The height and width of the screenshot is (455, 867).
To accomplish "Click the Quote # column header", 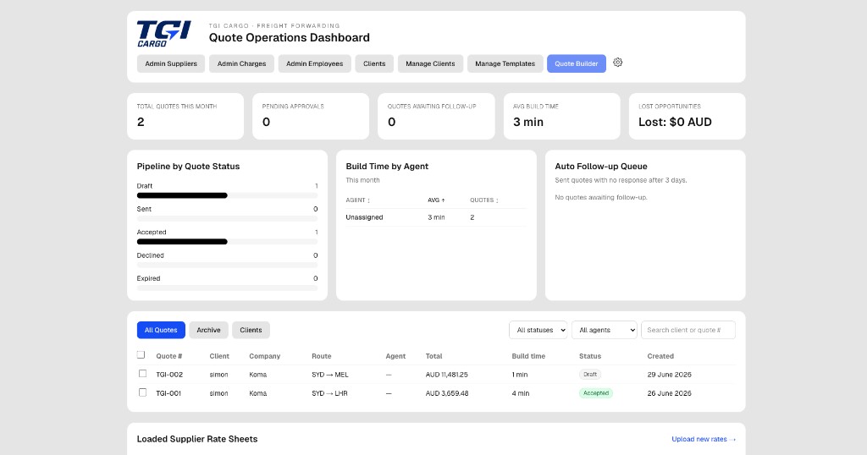I will pyautogui.click(x=169, y=356).
